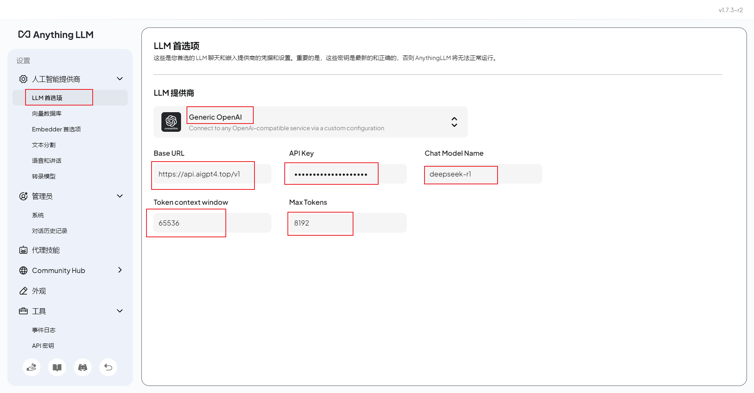754x393 pixels.
Task: Focus the Chat Model Name field
Action: [x=483, y=174]
